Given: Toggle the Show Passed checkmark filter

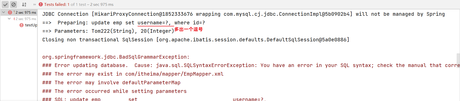Looking at the screenshot, I should coord(5,5).
